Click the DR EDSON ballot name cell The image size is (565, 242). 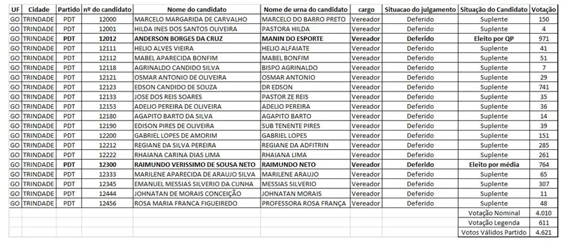pyautogui.click(x=305, y=87)
